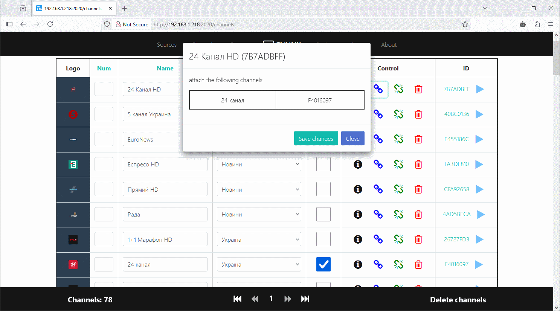This screenshot has width=560, height=311.
Task: Reload the page in browser toolbar
Action: tap(50, 24)
